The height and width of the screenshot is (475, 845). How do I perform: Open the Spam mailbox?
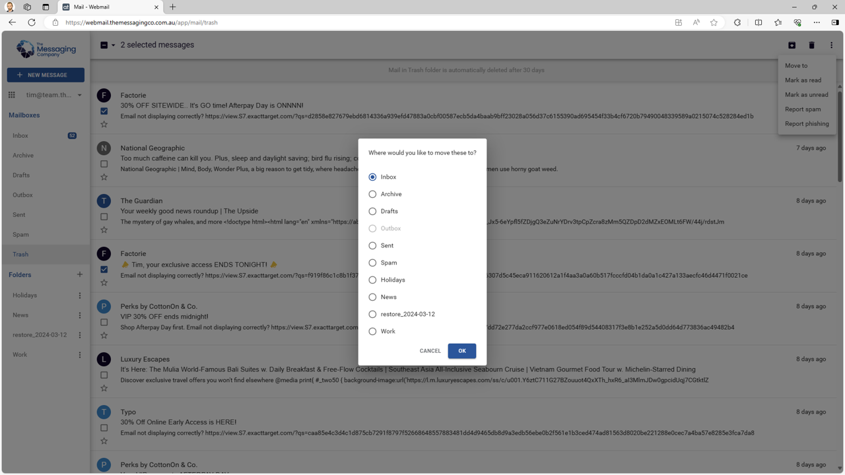[46, 235]
